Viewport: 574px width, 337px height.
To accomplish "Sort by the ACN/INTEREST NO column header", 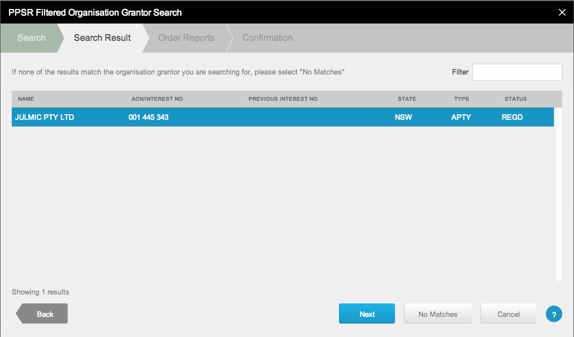I will coord(157,99).
